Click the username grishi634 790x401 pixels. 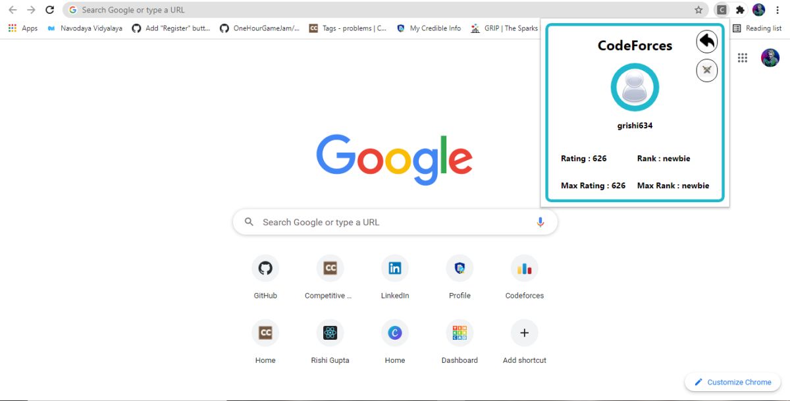(635, 125)
